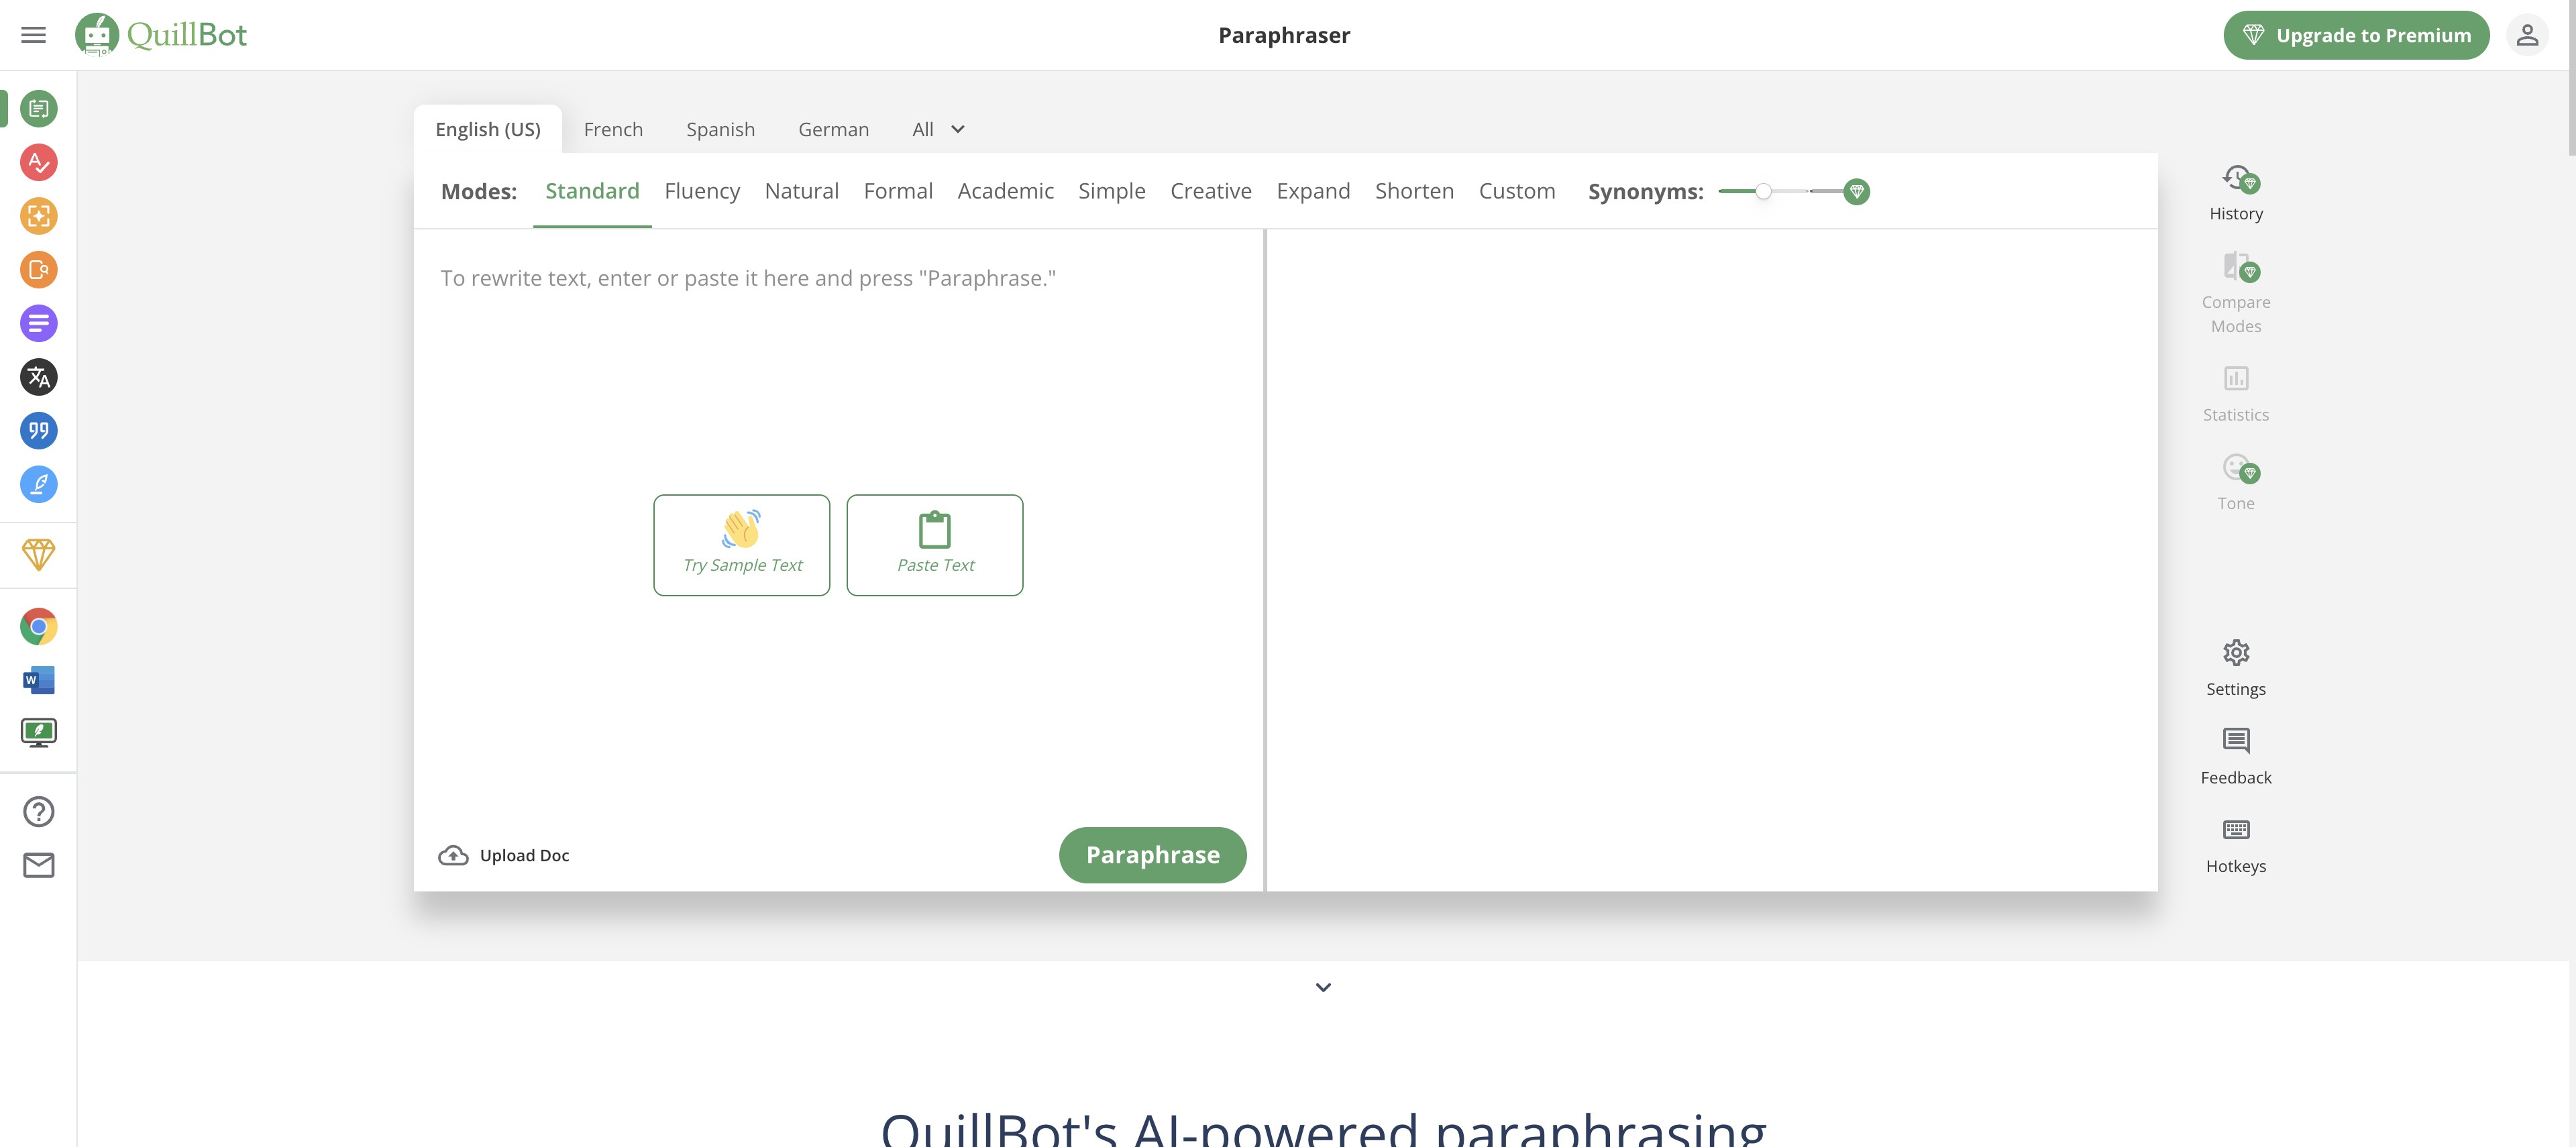
Task: Open the Tone panel
Action: pos(2236,483)
